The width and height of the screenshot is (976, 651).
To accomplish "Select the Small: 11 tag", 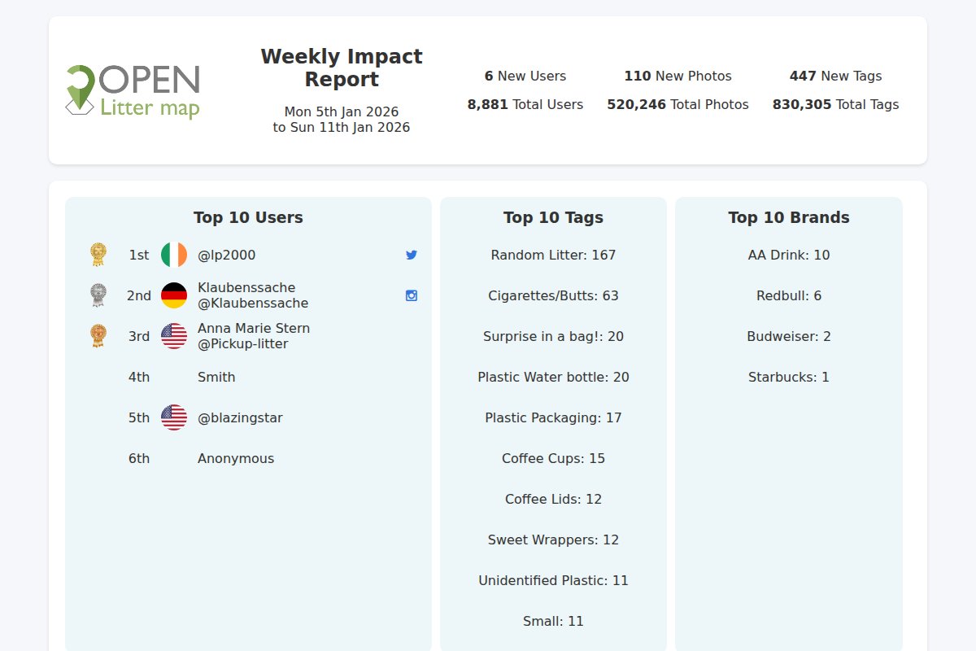I will 553,621.
